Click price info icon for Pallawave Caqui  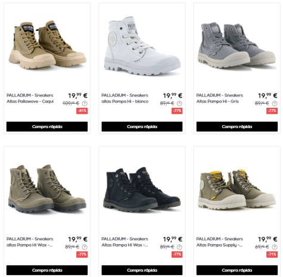[x=85, y=104]
